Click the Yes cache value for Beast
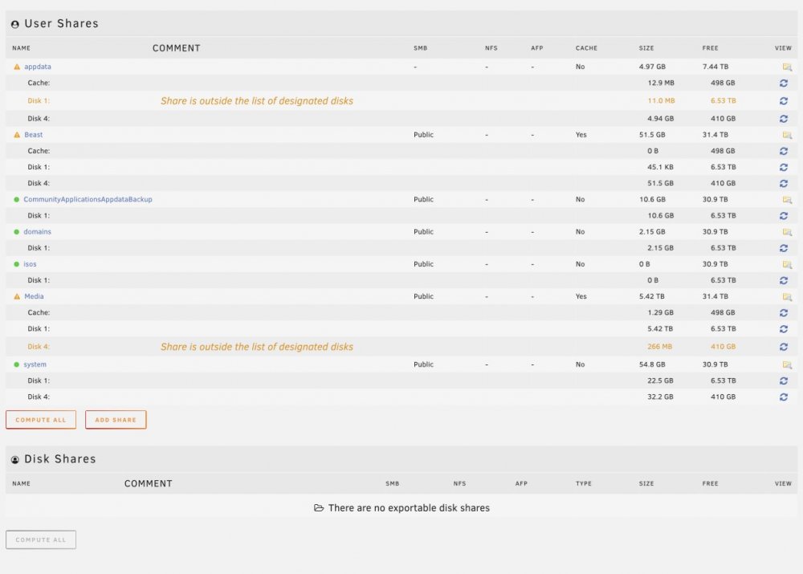Screen dimensions: 803x574 [x=581, y=135]
